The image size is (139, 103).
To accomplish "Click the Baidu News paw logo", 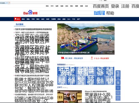I will click(30, 12).
